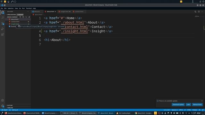Click the ./insight.html link on line 4
The width and height of the screenshot is (205, 115).
pos(74,31)
